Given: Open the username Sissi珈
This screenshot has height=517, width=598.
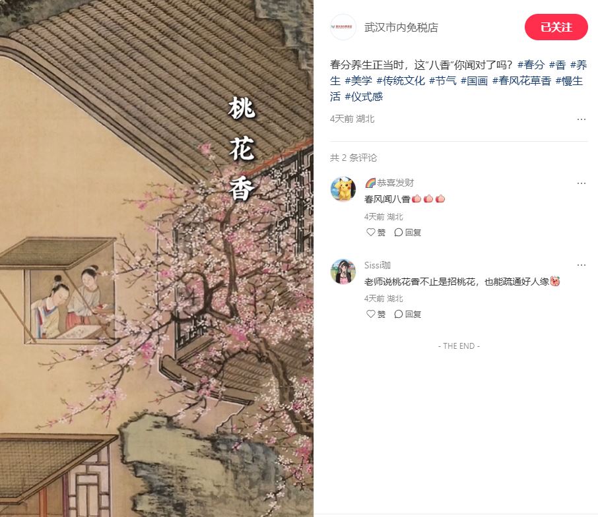Looking at the screenshot, I should 377,265.
